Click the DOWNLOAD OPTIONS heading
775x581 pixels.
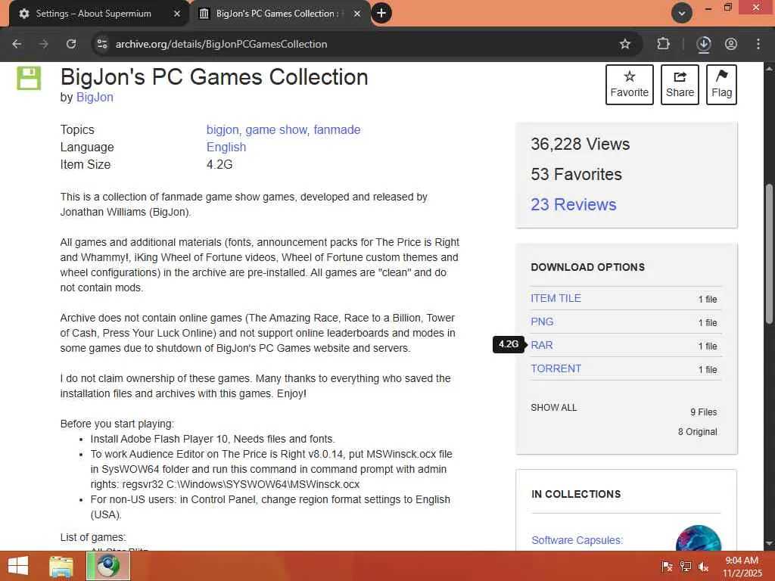click(587, 267)
